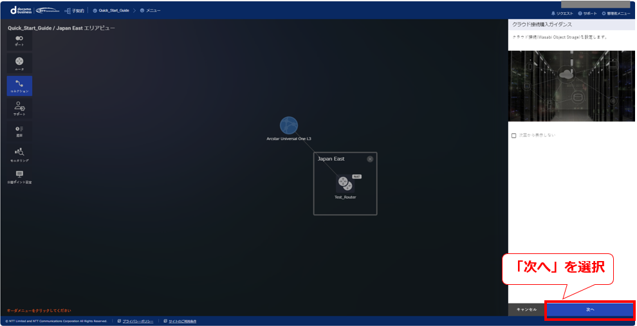Select the コネクション (connection) sidebar icon
Image resolution: width=637 pixels, height=326 pixels.
coord(19,86)
